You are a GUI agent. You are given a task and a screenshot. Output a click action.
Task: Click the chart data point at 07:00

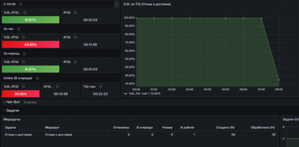tap(261, 18)
